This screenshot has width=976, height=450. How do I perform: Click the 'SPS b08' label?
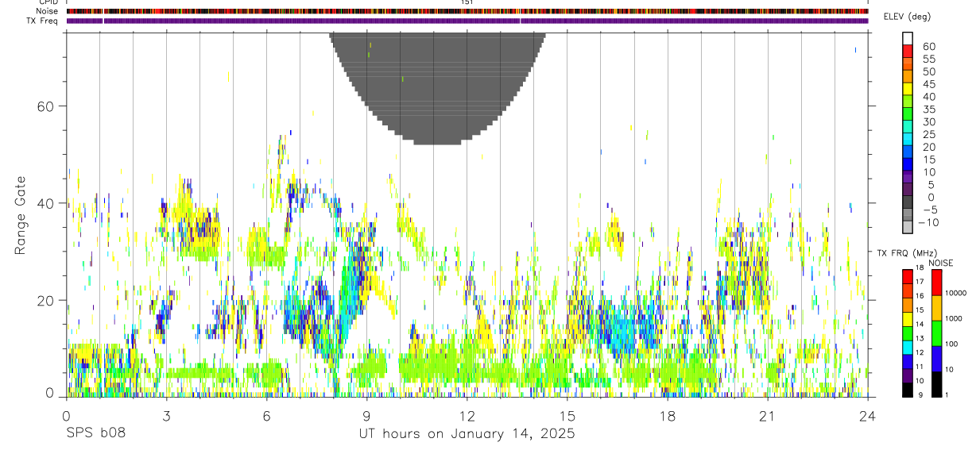[95, 433]
